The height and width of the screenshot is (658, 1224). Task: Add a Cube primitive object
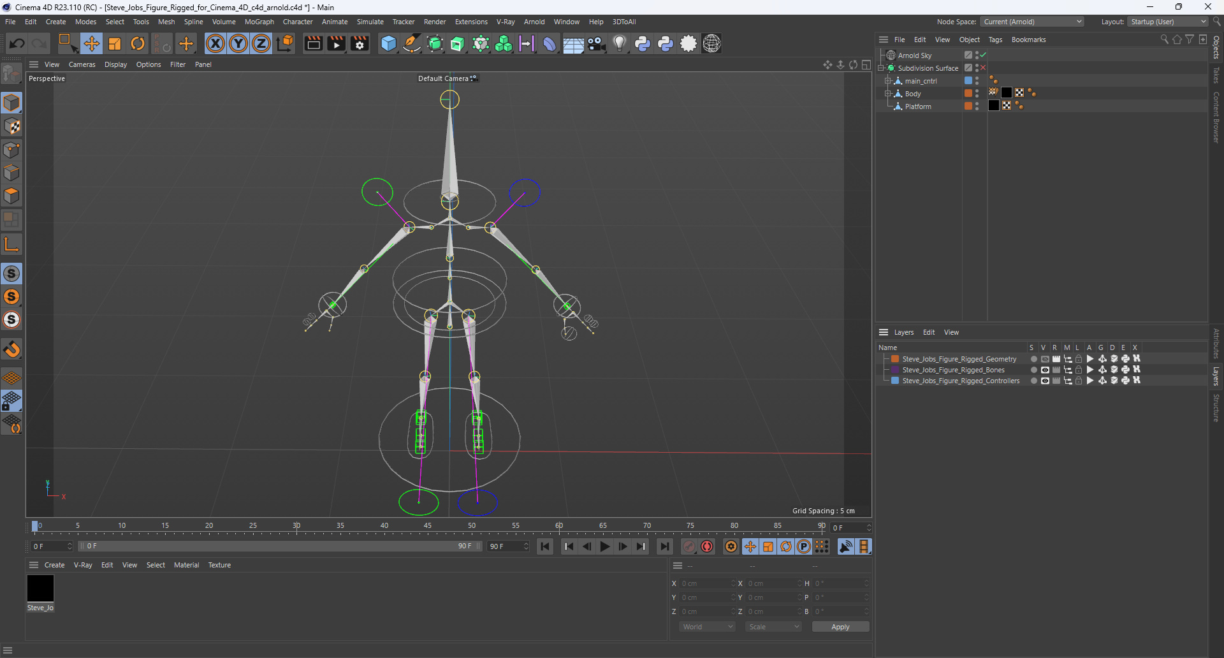coord(388,43)
